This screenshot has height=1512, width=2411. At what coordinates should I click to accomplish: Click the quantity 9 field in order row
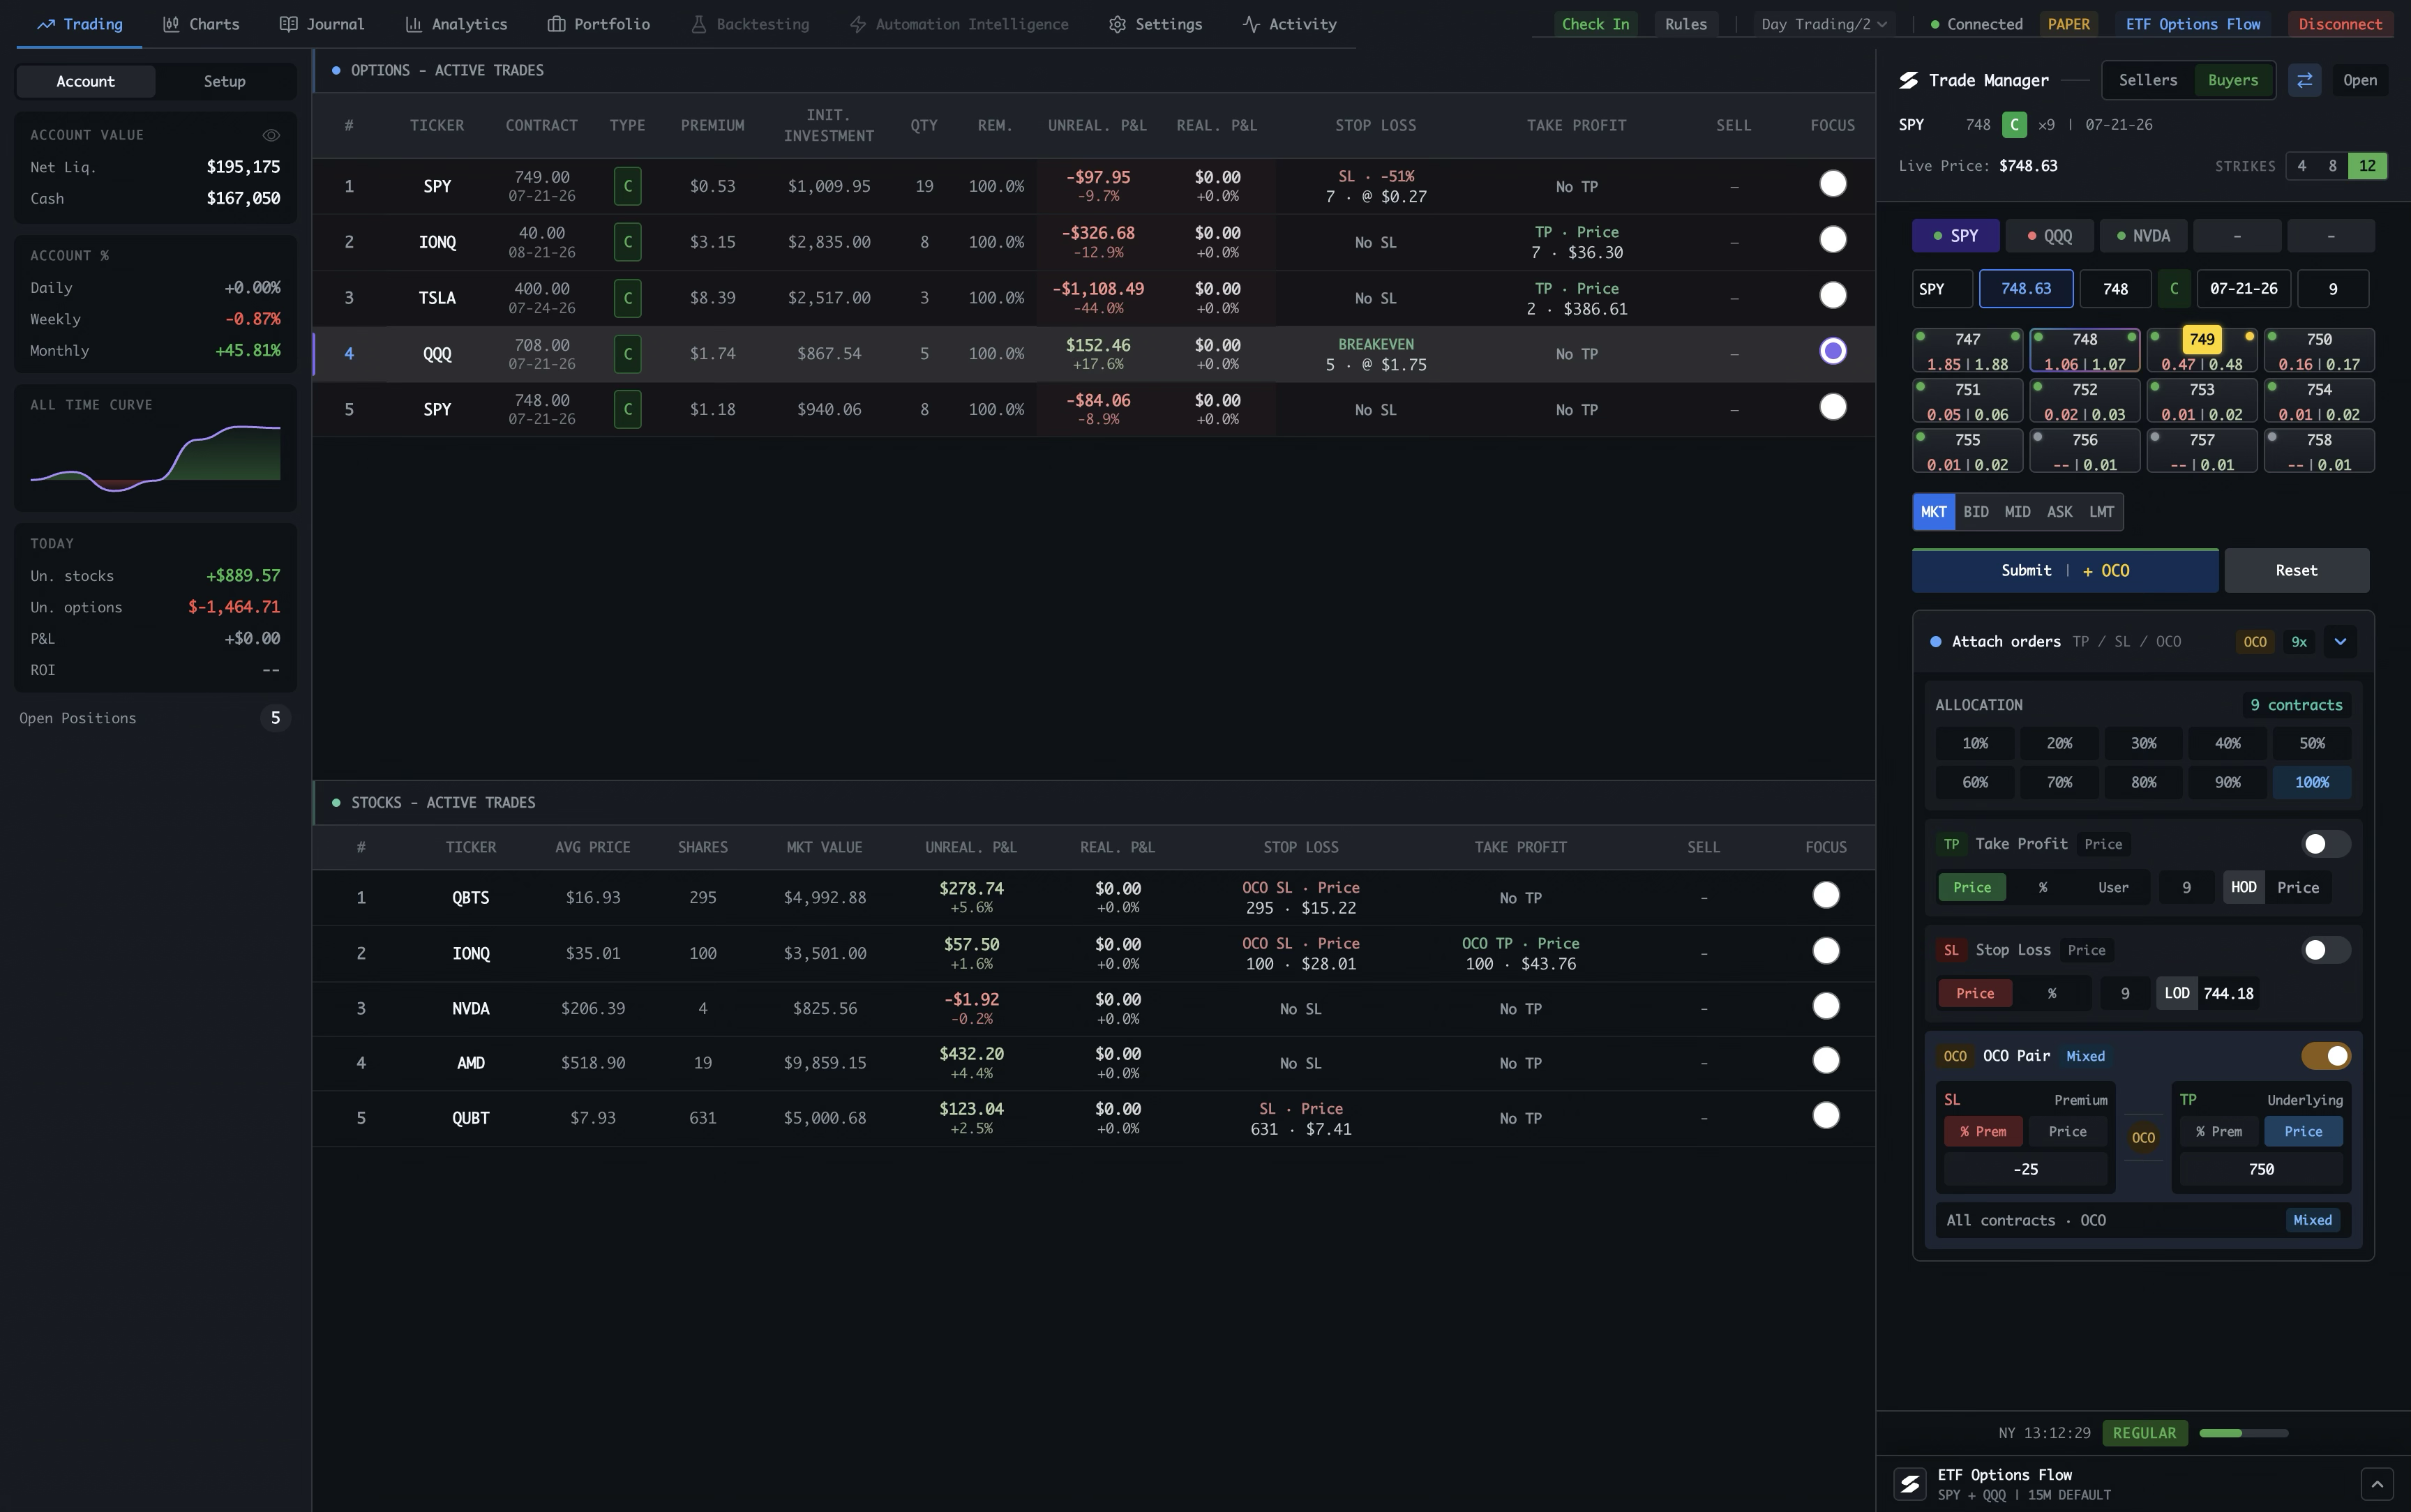click(x=2332, y=289)
